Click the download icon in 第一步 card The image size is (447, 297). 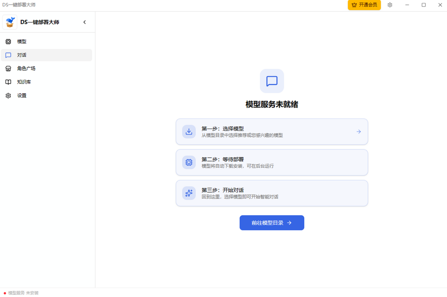pos(189,132)
